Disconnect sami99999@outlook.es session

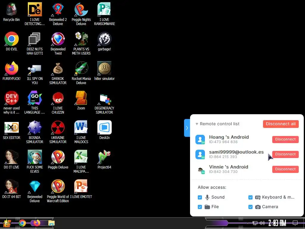(x=285, y=154)
